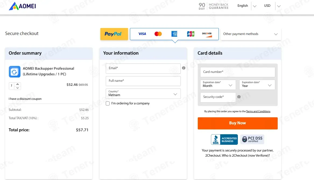The height and width of the screenshot is (180, 314).
Task: Expand Other payment methods menu
Action: [251, 34]
